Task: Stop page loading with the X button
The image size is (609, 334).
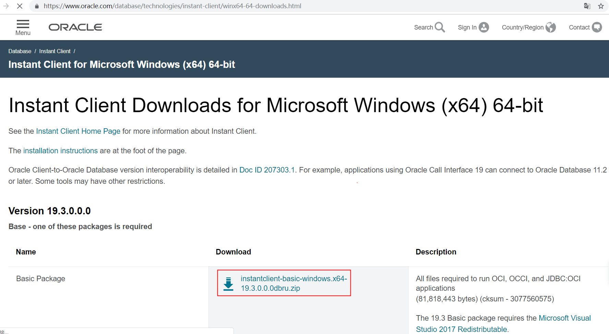Action: [x=20, y=6]
